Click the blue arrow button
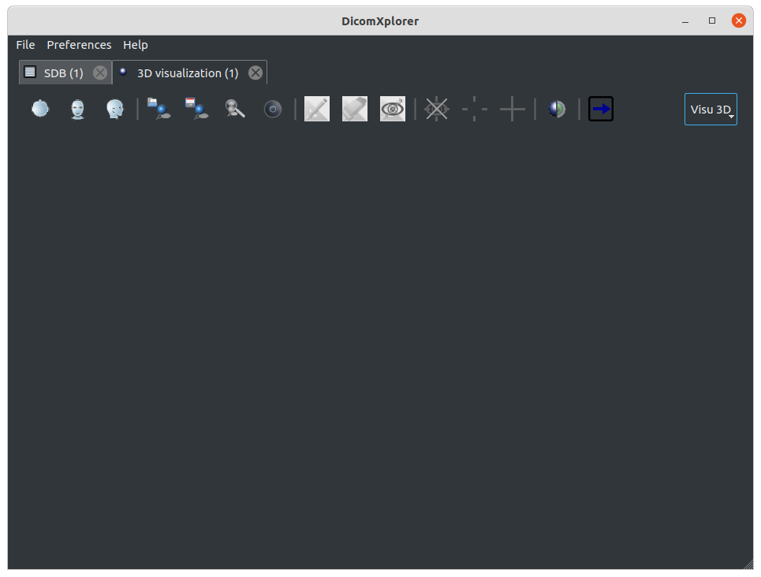Screen dimensions: 761x577 click(x=601, y=109)
